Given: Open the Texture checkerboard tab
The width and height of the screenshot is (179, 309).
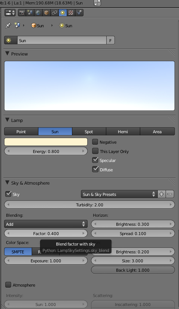Looking at the screenshot, I should pos(71,13).
